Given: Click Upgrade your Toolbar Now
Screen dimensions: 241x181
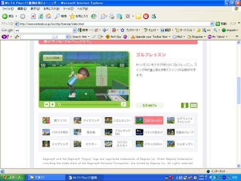Looking at the screenshot, I should (x=149, y=37).
